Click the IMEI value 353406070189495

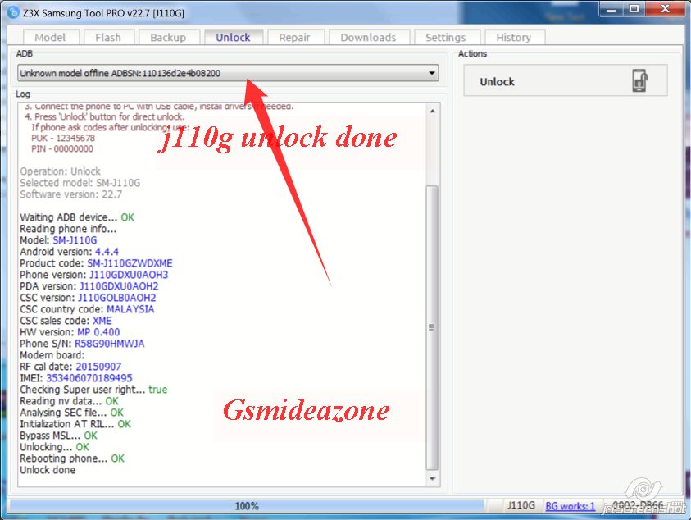(x=89, y=378)
